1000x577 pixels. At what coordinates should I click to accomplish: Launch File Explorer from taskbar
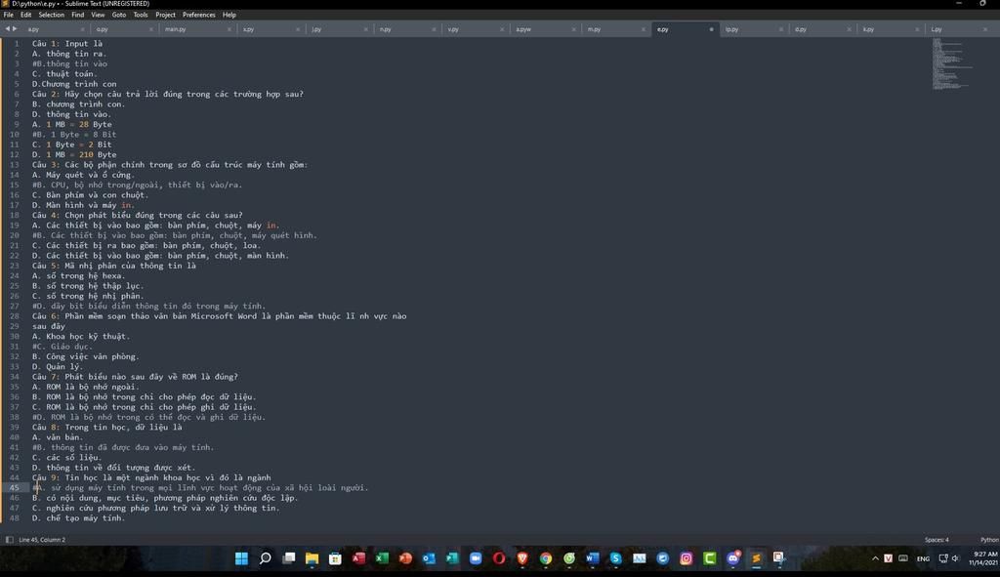pyautogui.click(x=312, y=558)
